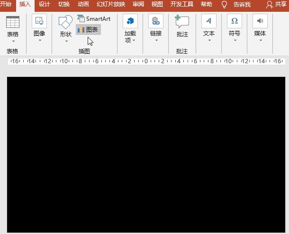Click the 图像 images icon
This screenshot has height=234, width=289.
click(x=39, y=21)
